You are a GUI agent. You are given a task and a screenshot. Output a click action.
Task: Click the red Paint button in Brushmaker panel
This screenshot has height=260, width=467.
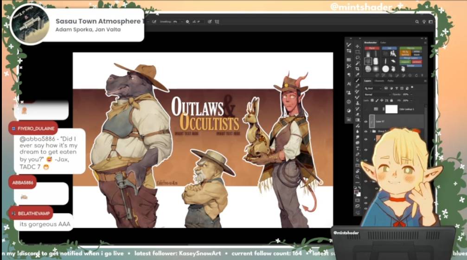coord(371,48)
